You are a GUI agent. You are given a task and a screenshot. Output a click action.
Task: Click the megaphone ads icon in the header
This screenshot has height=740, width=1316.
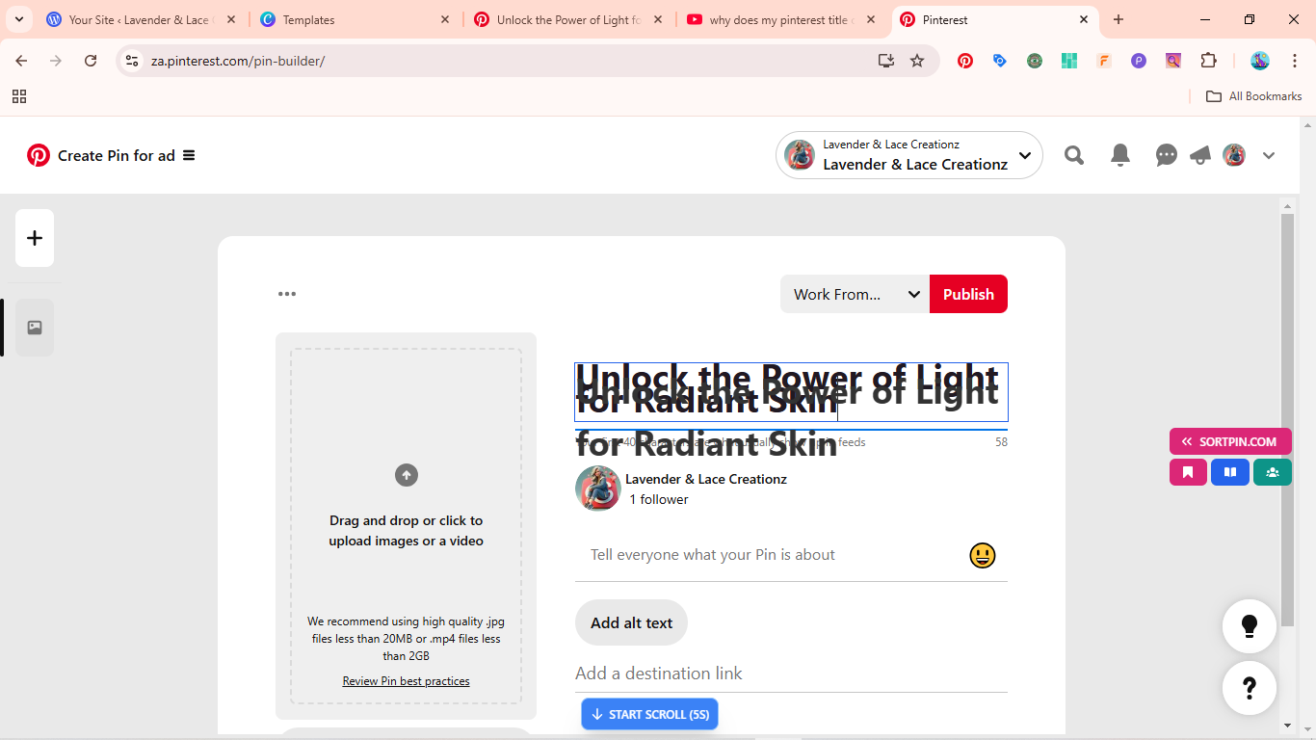[1200, 155]
